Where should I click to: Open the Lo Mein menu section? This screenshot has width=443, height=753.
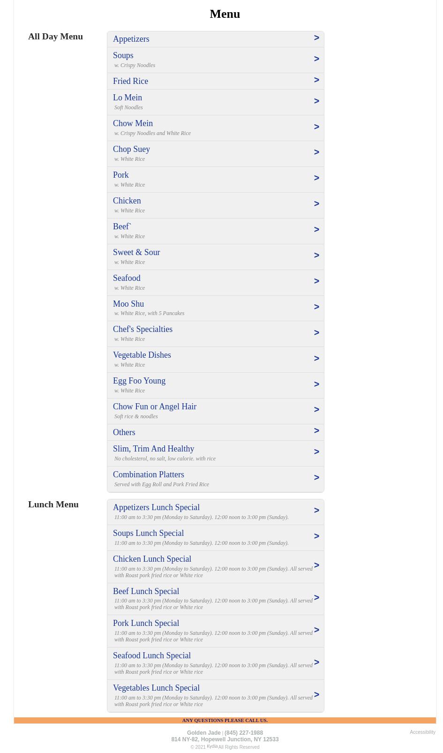point(128,98)
